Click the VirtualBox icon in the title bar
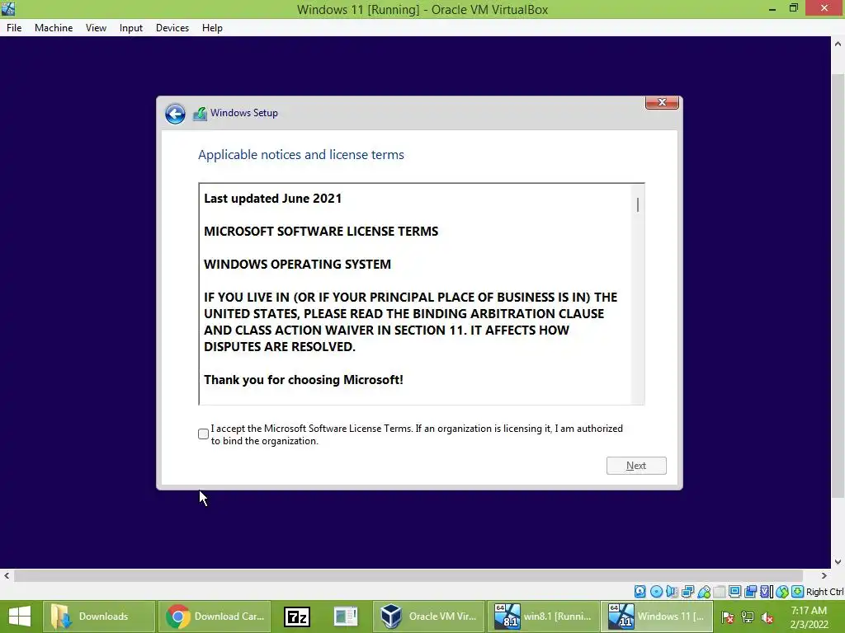Screen dimensions: 845x633 [x=8, y=8]
